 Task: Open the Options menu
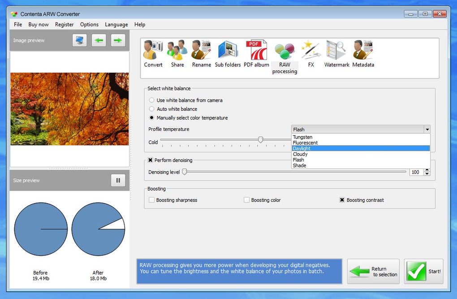[x=89, y=25]
